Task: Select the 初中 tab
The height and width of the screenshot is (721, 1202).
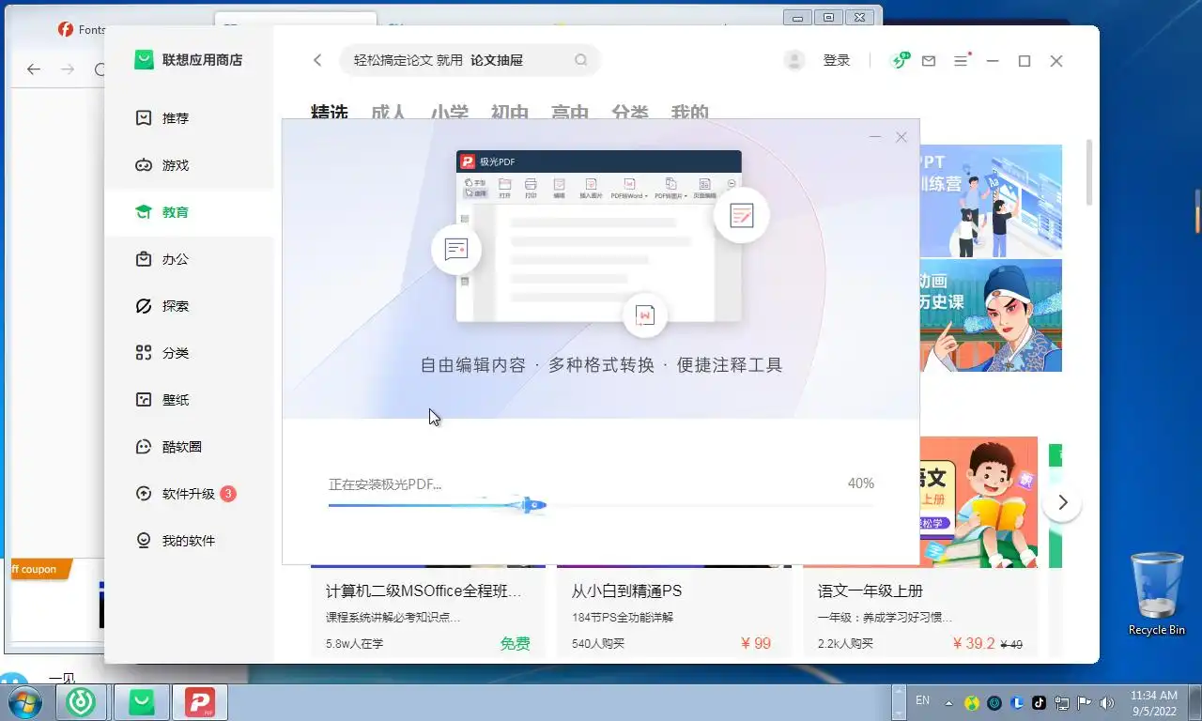Action: click(x=509, y=113)
